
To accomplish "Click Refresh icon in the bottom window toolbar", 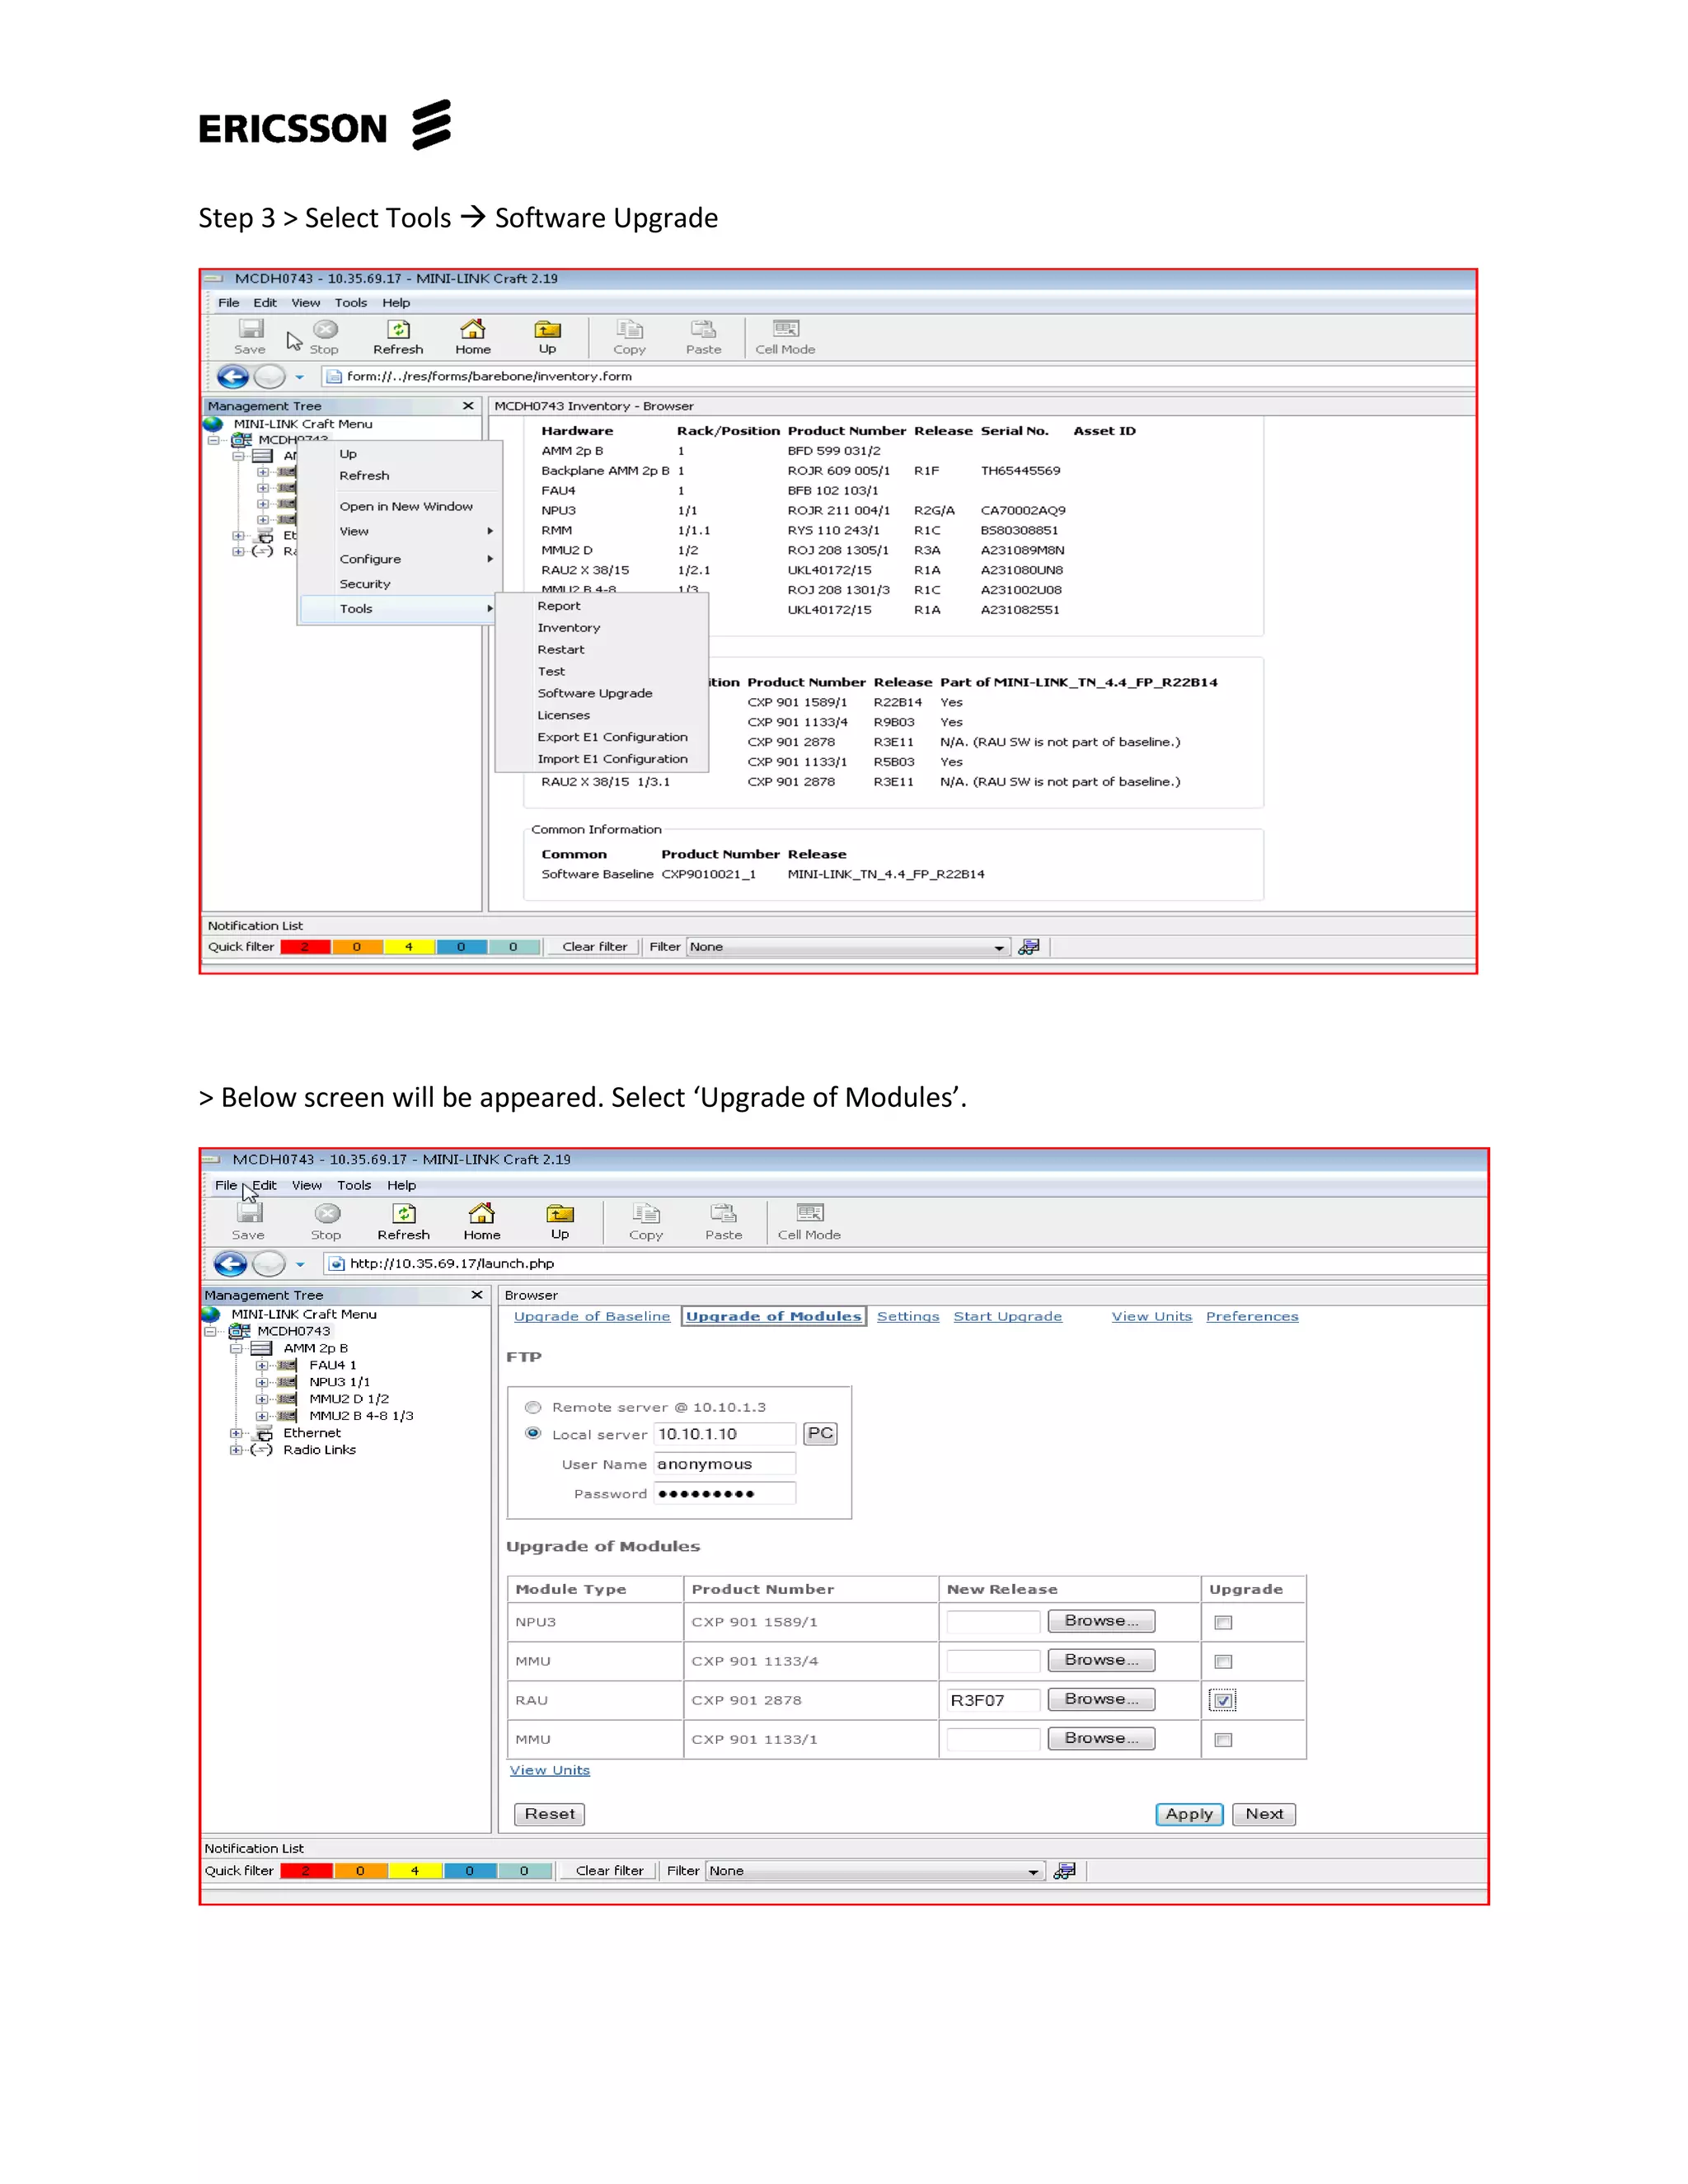I will click(x=404, y=1213).
